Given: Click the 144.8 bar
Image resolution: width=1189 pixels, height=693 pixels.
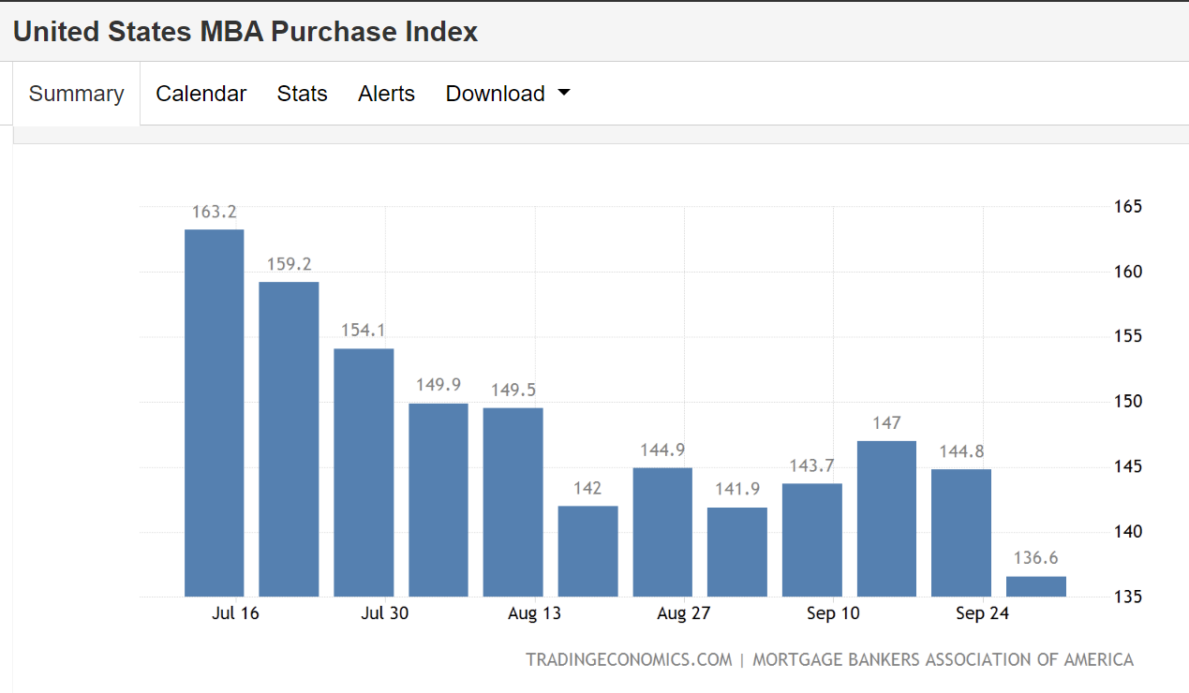Looking at the screenshot, I should (961, 532).
